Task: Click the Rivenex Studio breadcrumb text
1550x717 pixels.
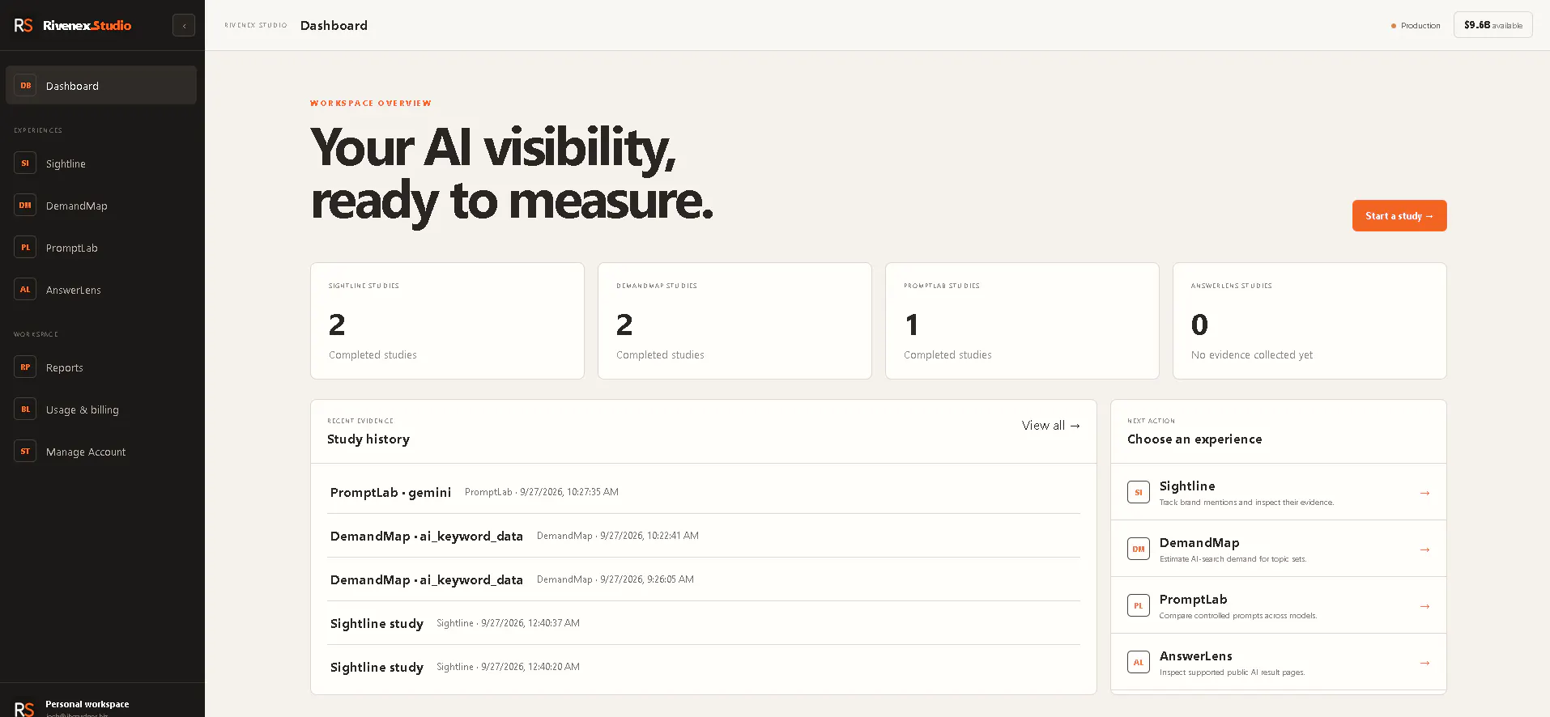Action: pyautogui.click(x=256, y=26)
